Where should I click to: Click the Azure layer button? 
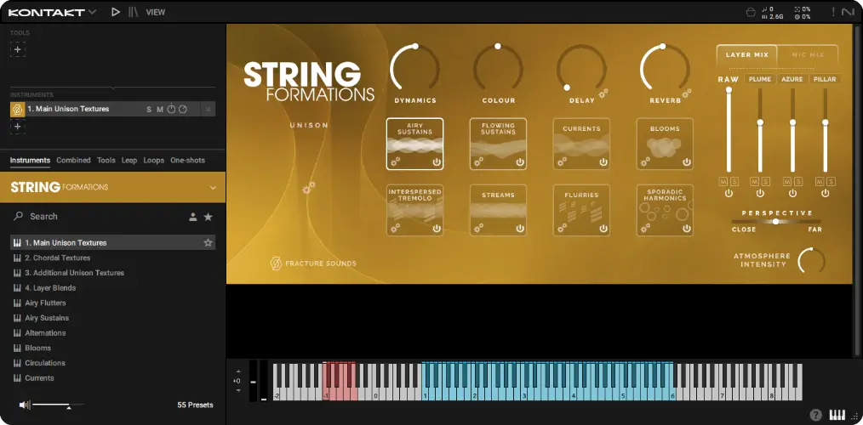[x=792, y=79]
